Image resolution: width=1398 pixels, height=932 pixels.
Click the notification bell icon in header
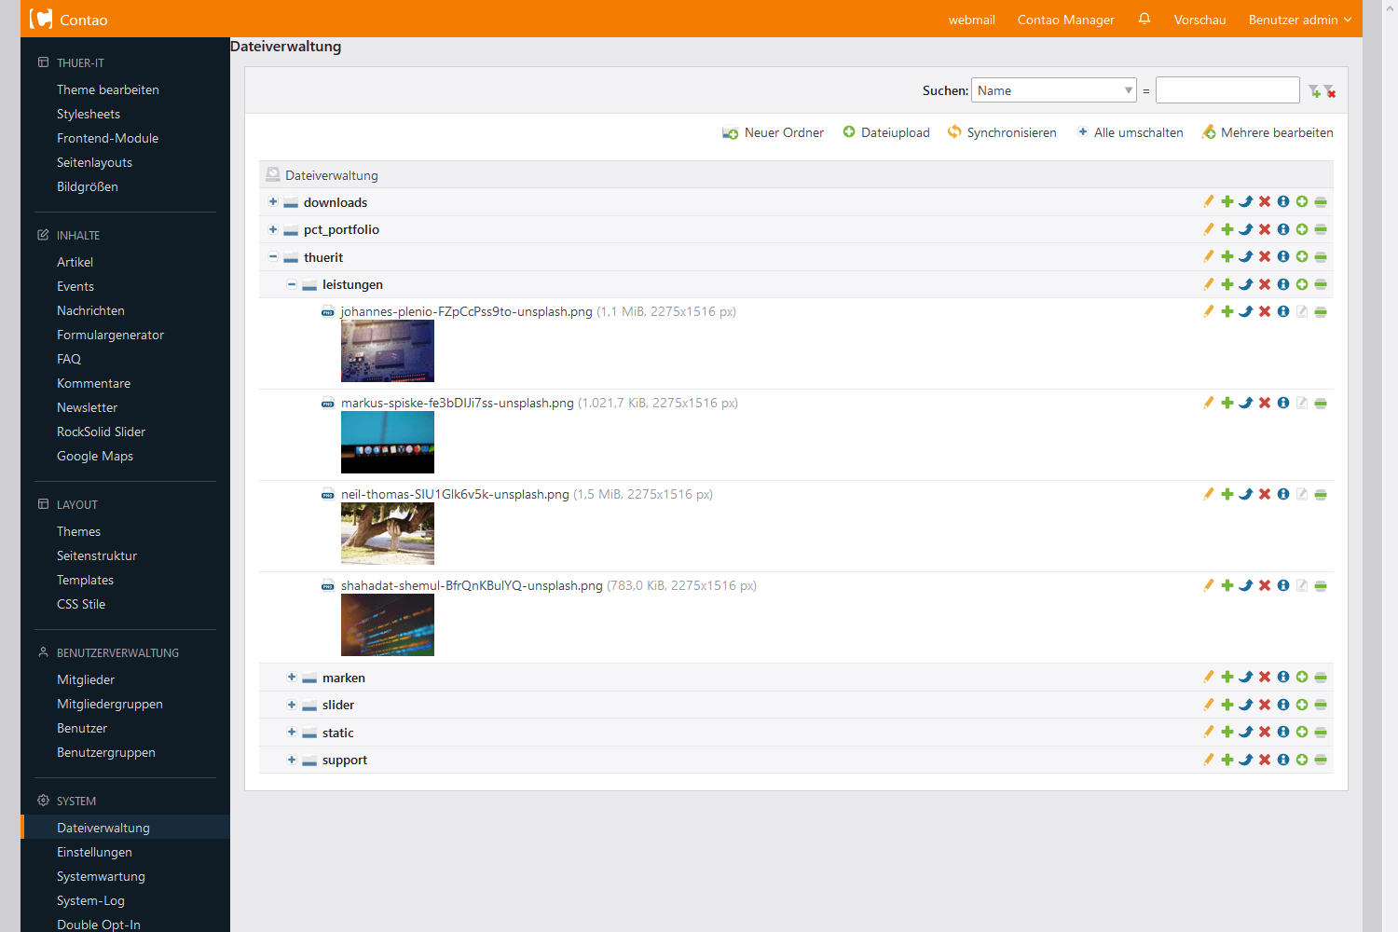(1144, 19)
